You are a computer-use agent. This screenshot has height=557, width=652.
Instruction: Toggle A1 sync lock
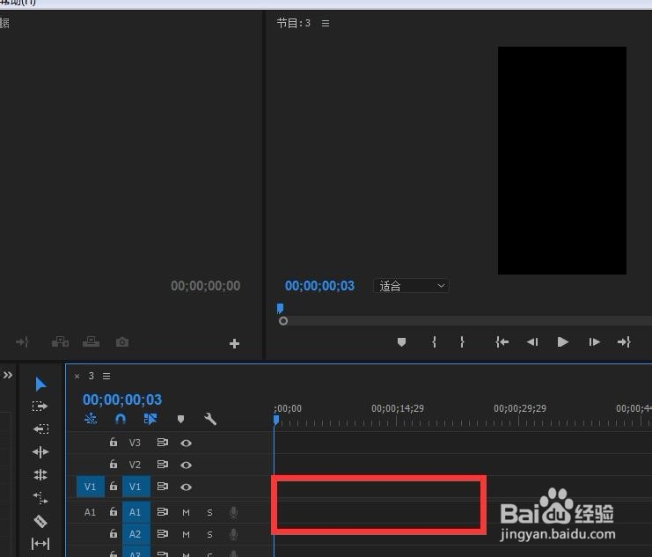(x=162, y=512)
